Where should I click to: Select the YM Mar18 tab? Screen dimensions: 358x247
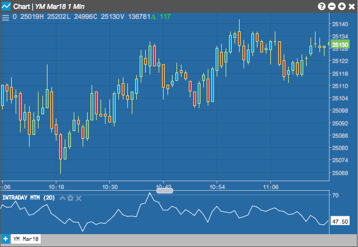[26, 239]
